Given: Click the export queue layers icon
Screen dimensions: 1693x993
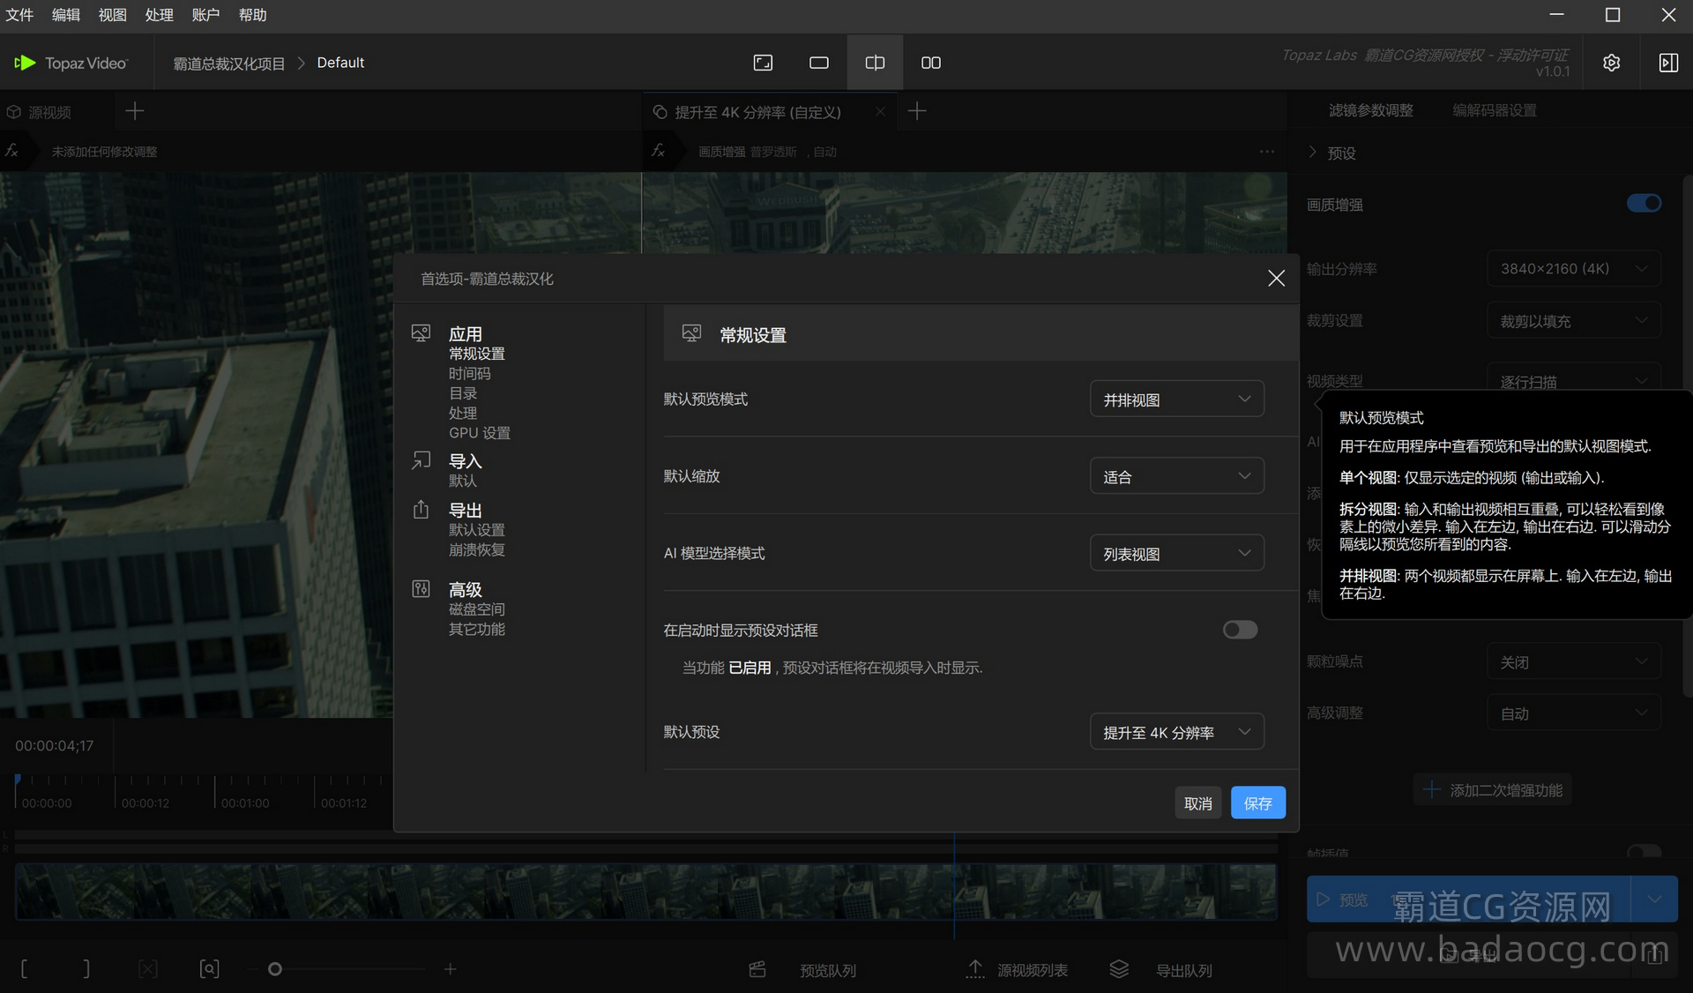Looking at the screenshot, I should click(x=1119, y=969).
